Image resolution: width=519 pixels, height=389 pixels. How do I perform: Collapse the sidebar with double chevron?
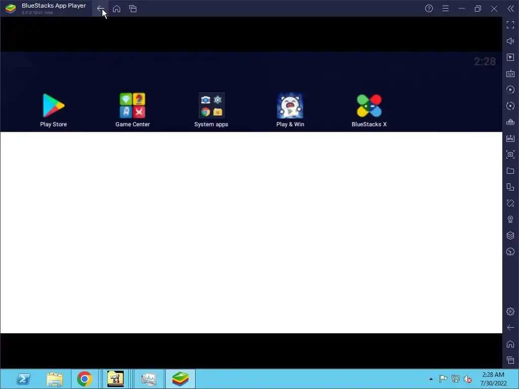tap(511, 9)
